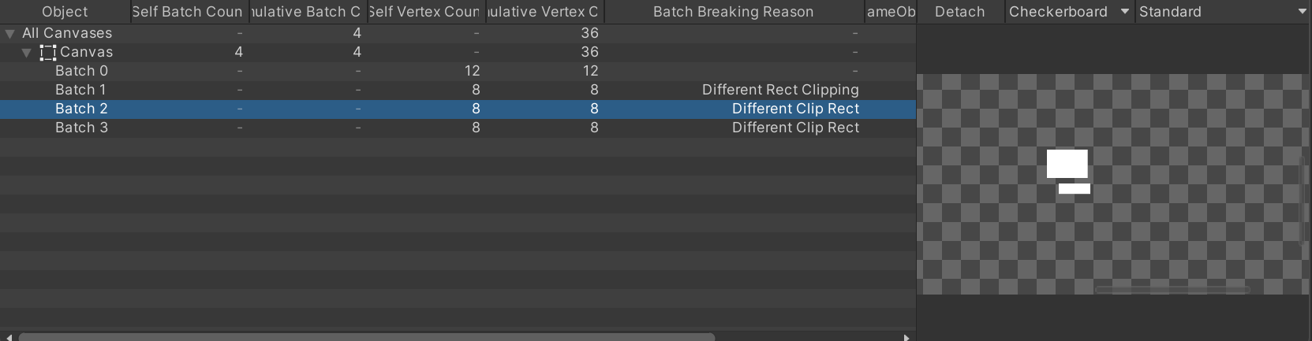Sort by Cumulative Vertex Count column

click(544, 12)
